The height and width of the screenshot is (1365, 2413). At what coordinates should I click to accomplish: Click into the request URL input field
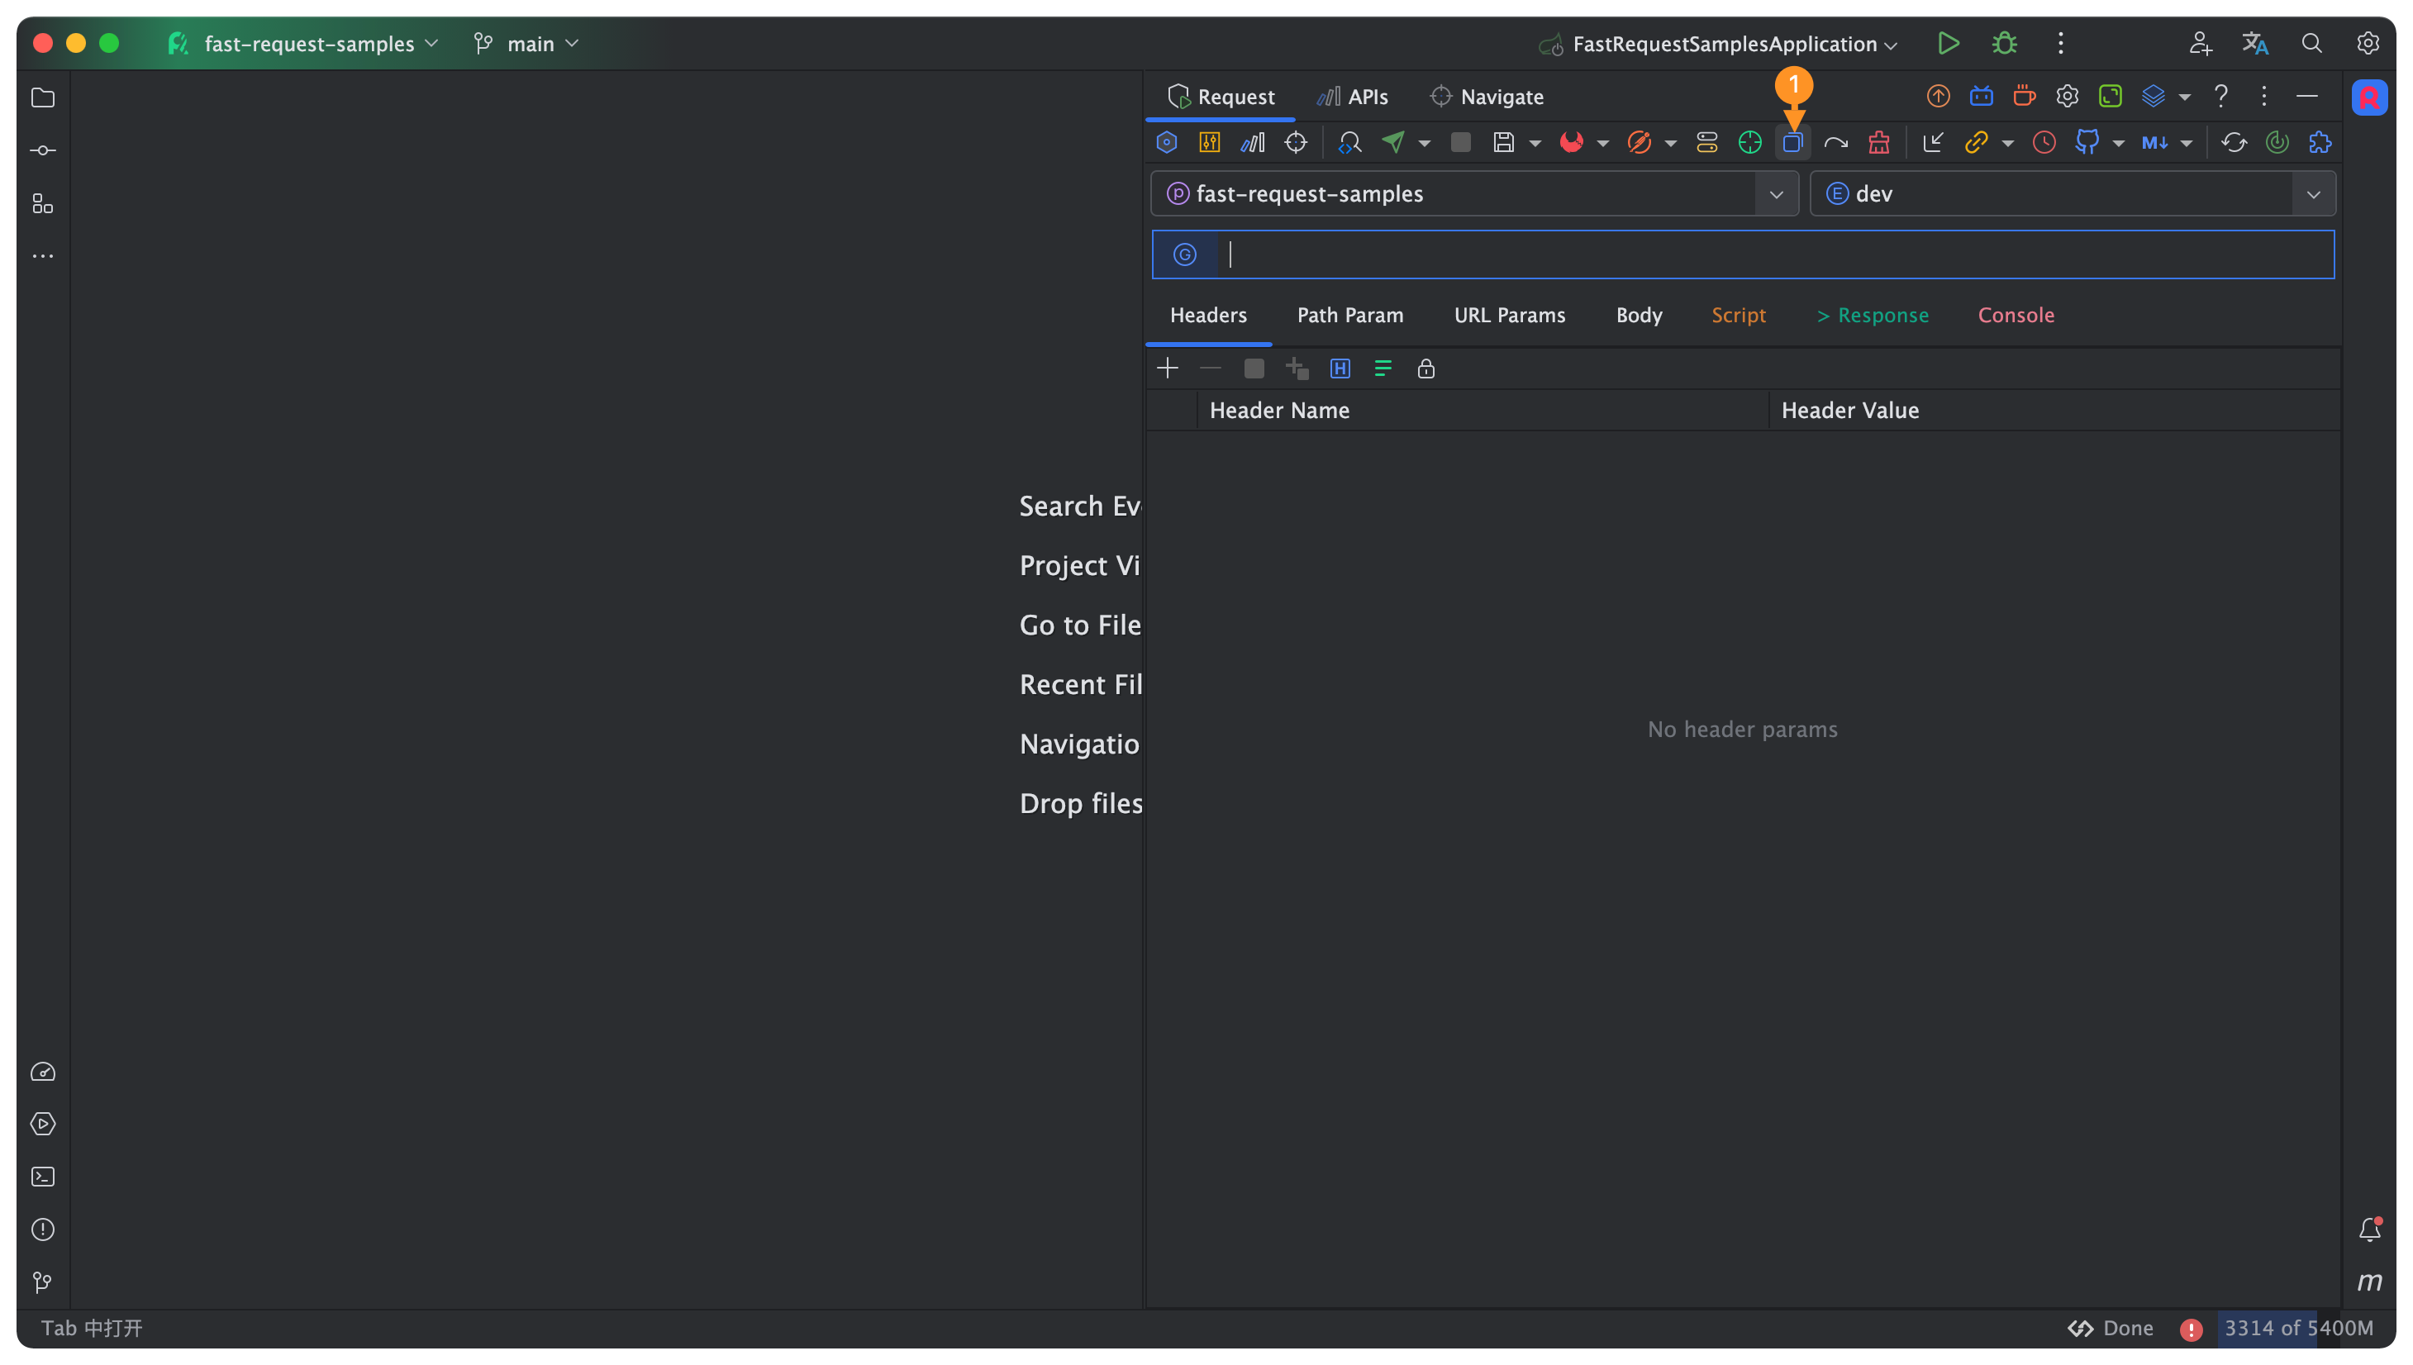click(x=1772, y=255)
